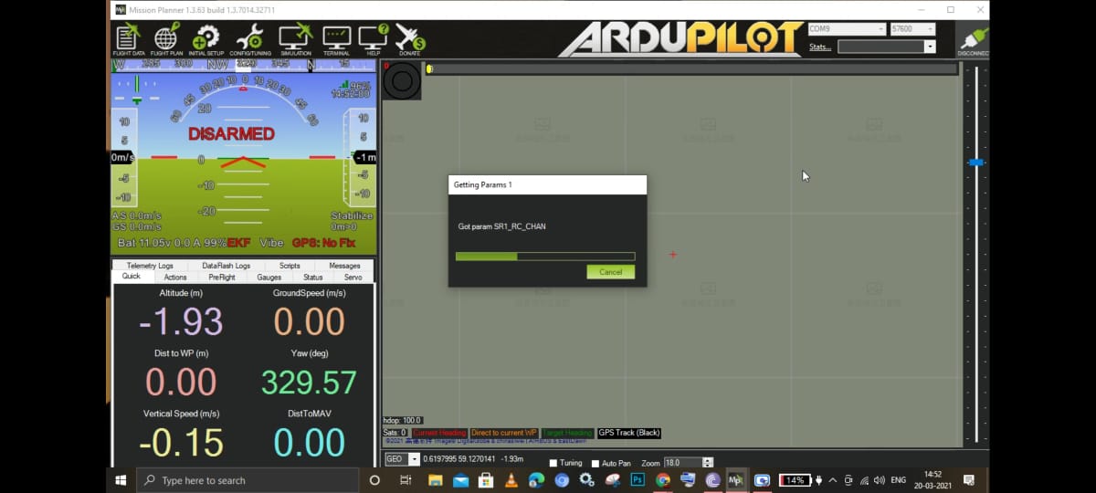This screenshot has width=1096, height=493.
Task: Click the round joystick icon above the map
Action: (x=401, y=81)
